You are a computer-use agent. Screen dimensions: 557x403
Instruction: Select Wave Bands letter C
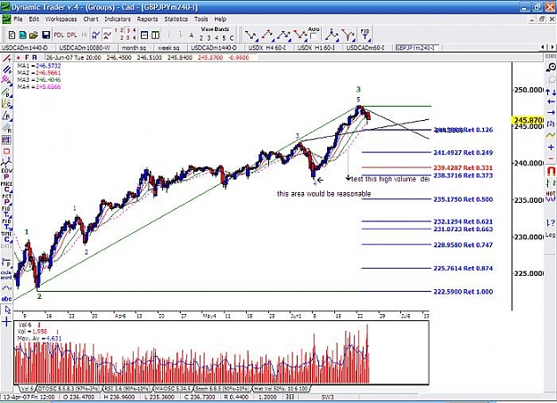[x=232, y=38]
